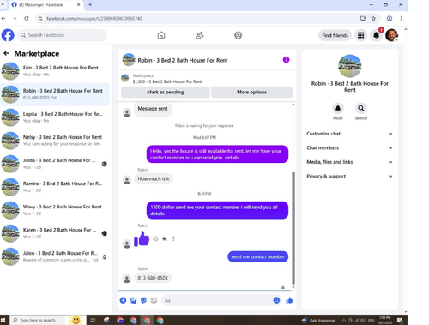Expand the Privacy & support section
This screenshot has width=429, height=325.
349,176
